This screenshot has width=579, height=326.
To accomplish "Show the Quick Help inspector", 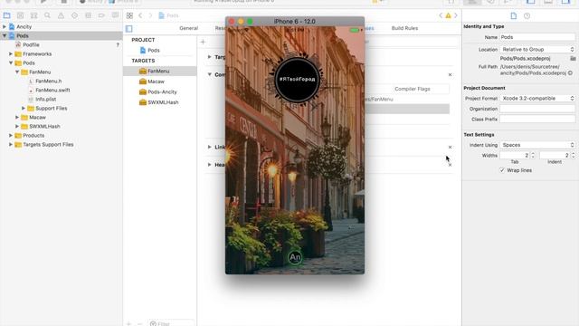I will click(x=527, y=15).
